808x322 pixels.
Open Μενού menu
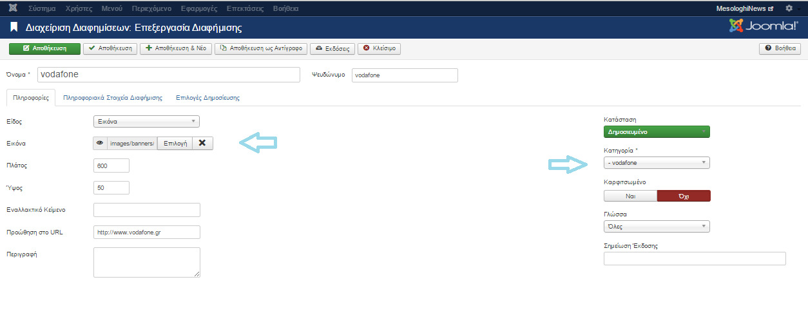[x=112, y=9]
